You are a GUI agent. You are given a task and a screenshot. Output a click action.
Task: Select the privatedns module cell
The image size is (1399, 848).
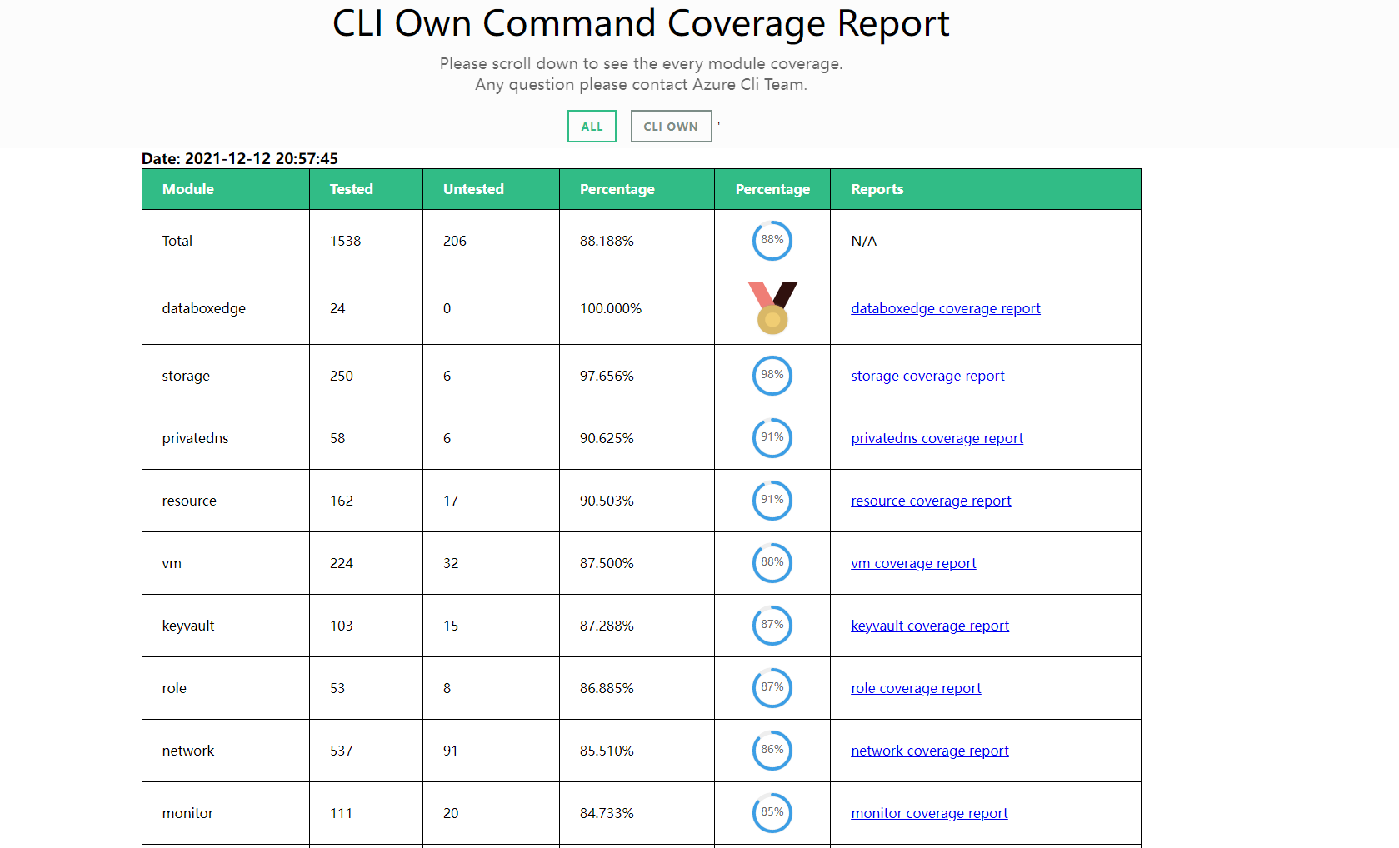click(x=226, y=438)
